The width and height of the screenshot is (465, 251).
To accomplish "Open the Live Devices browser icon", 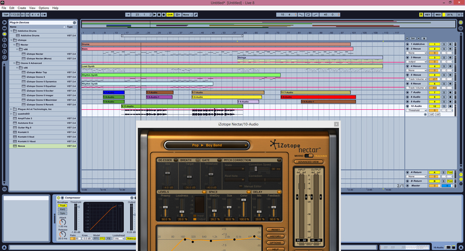I will tap(4, 28).
